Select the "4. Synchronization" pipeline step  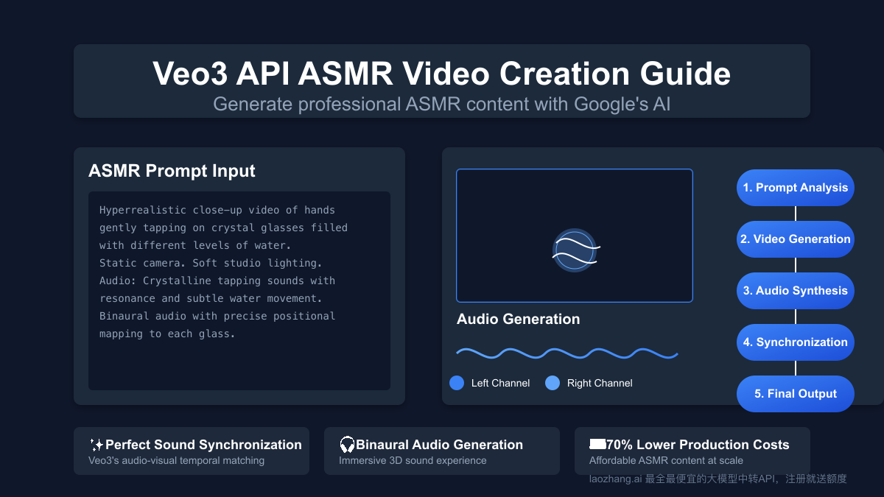pos(795,342)
